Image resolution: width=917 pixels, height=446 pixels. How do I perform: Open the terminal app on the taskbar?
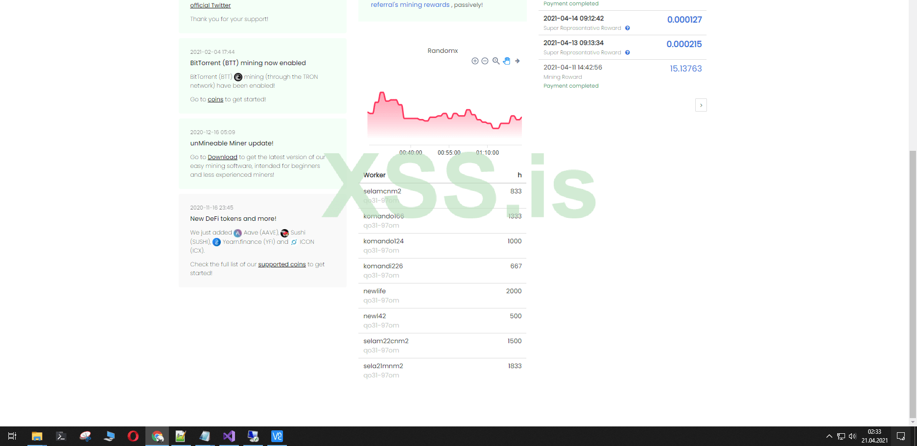coord(61,436)
